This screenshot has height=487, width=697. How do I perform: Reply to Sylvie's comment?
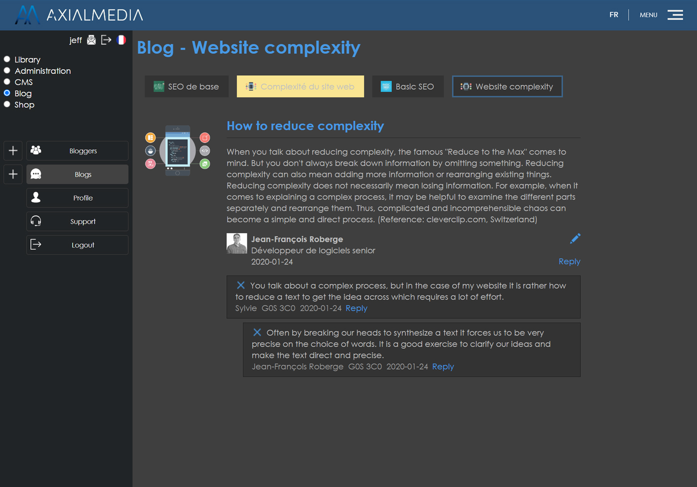click(356, 308)
